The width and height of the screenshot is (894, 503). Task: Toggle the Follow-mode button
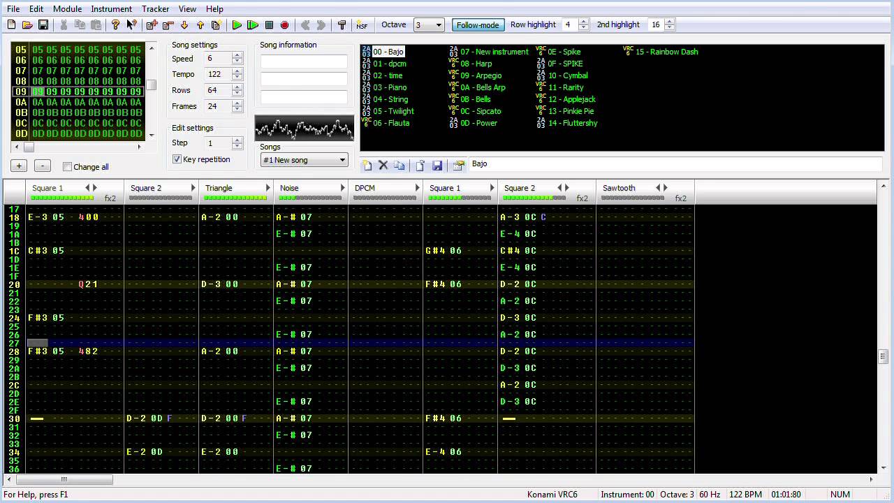pos(478,25)
